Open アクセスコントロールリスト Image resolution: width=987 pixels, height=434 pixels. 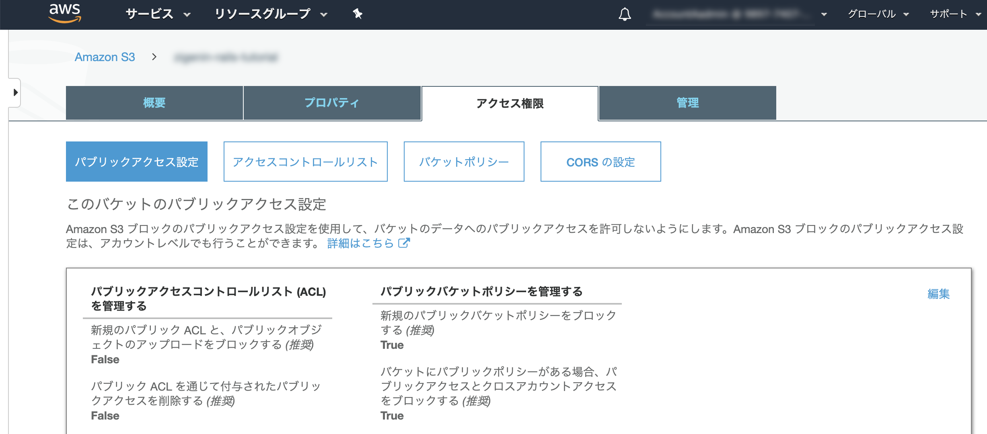coord(305,162)
